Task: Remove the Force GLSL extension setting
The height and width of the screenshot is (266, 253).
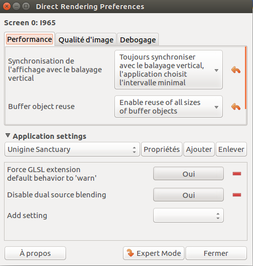Action: (237, 174)
